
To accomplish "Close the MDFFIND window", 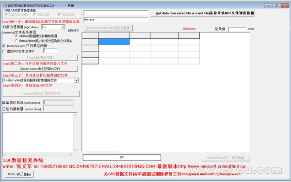I will [x=285, y=6].
